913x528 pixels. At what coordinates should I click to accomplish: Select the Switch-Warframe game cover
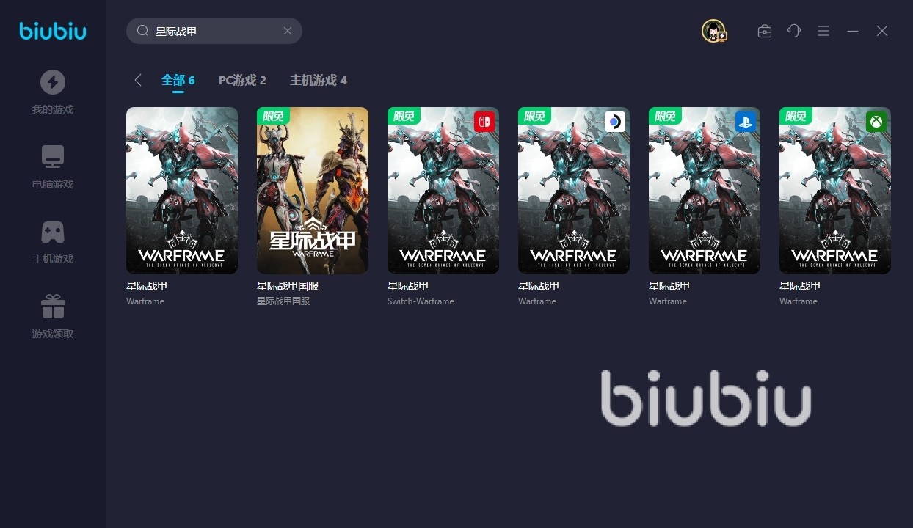click(443, 191)
